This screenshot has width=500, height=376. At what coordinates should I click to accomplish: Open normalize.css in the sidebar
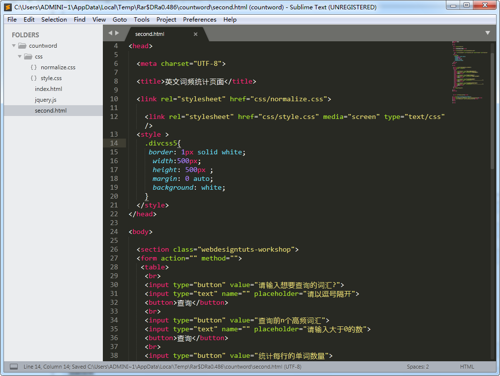pos(58,67)
